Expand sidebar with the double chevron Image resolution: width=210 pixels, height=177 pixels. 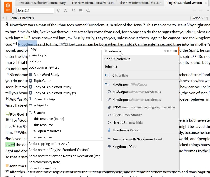3,18
